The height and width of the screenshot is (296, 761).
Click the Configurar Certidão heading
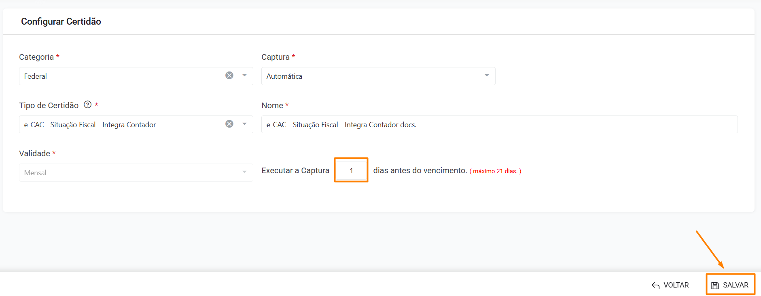(61, 21)
